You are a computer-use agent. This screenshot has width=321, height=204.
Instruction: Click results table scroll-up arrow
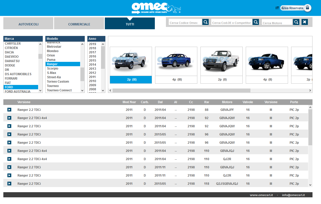[310, 107]
